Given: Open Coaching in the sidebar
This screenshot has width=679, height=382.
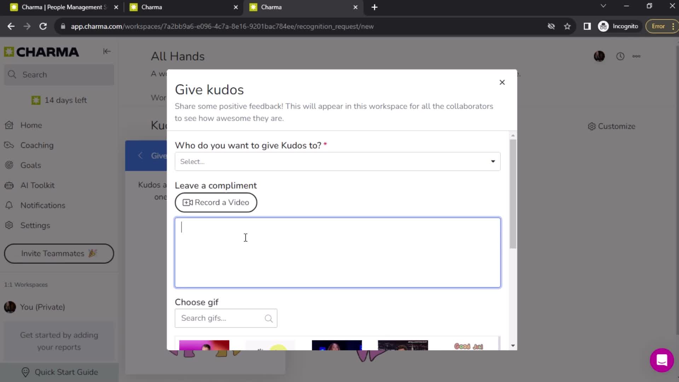Looking at the screenshot, I should click(37, 145).
